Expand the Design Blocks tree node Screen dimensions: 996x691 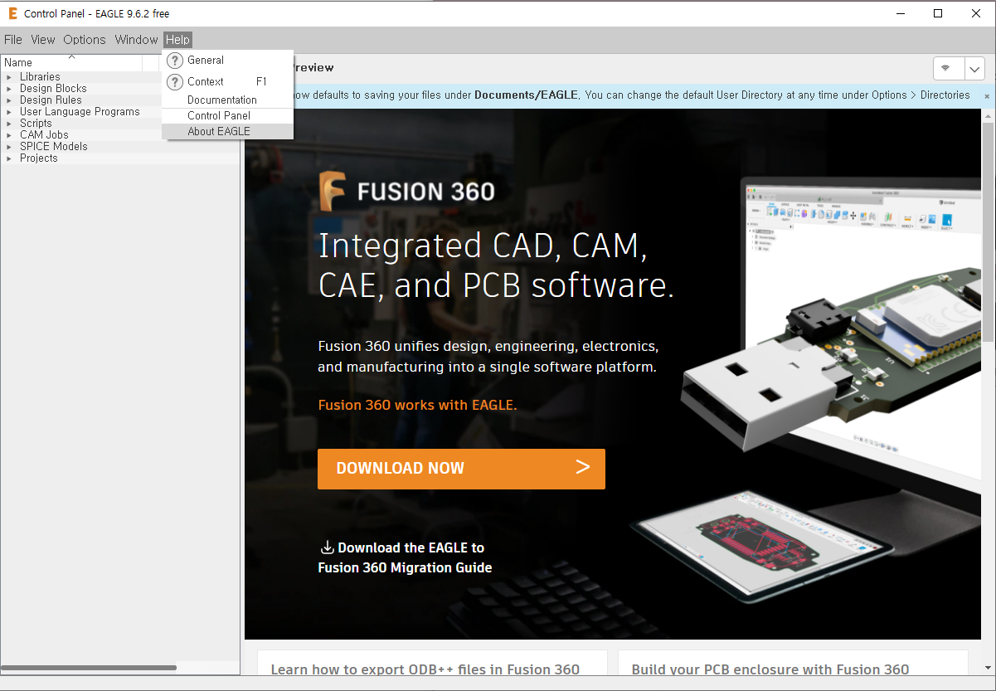tap(9, 89)
